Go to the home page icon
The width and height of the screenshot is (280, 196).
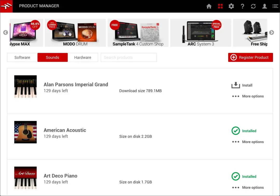209,6
